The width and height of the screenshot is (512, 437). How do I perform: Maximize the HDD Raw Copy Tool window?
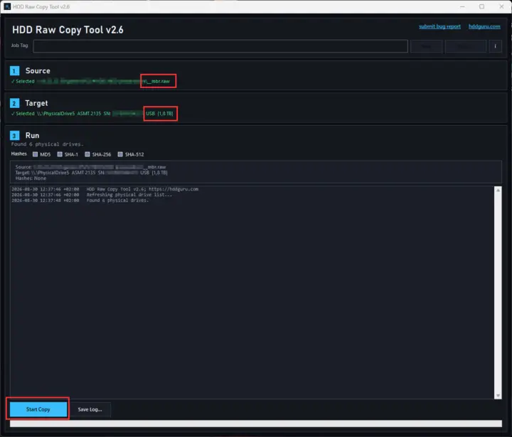(x=481, y=6)
